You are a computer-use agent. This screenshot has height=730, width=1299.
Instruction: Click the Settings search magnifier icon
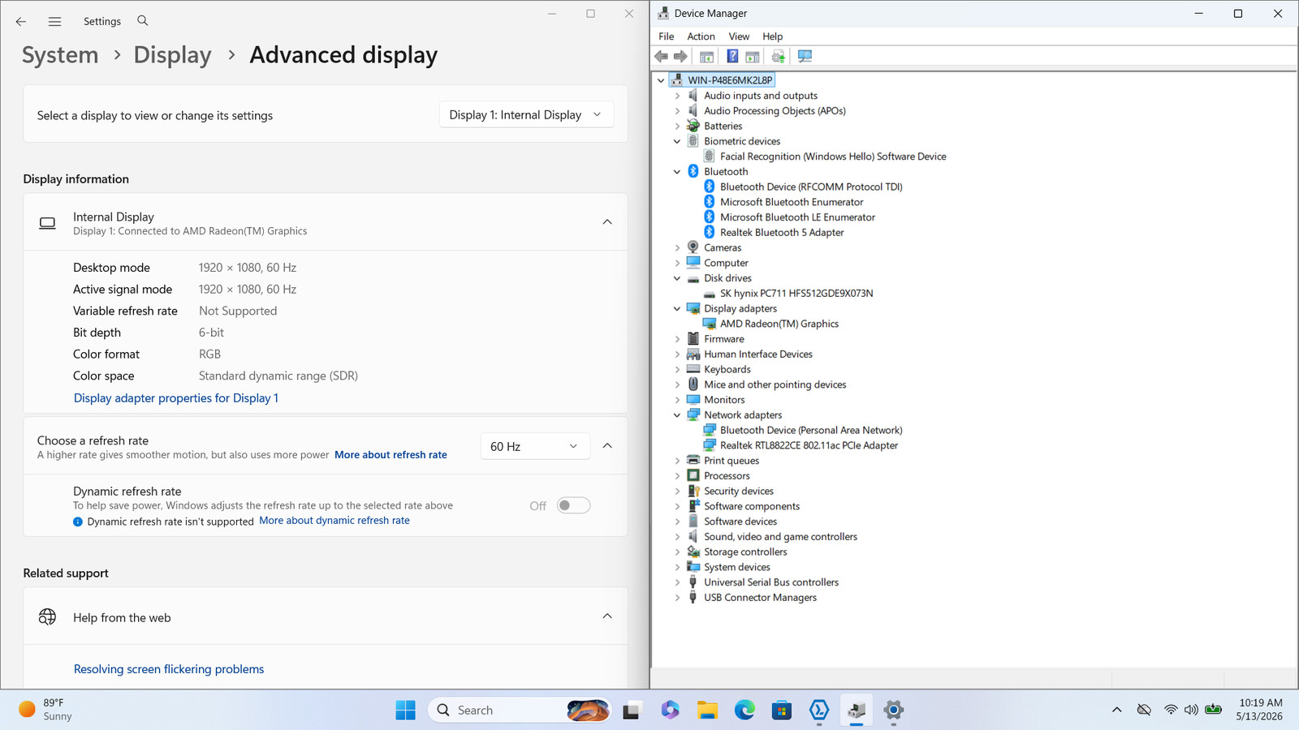click(x=143, y=20)
